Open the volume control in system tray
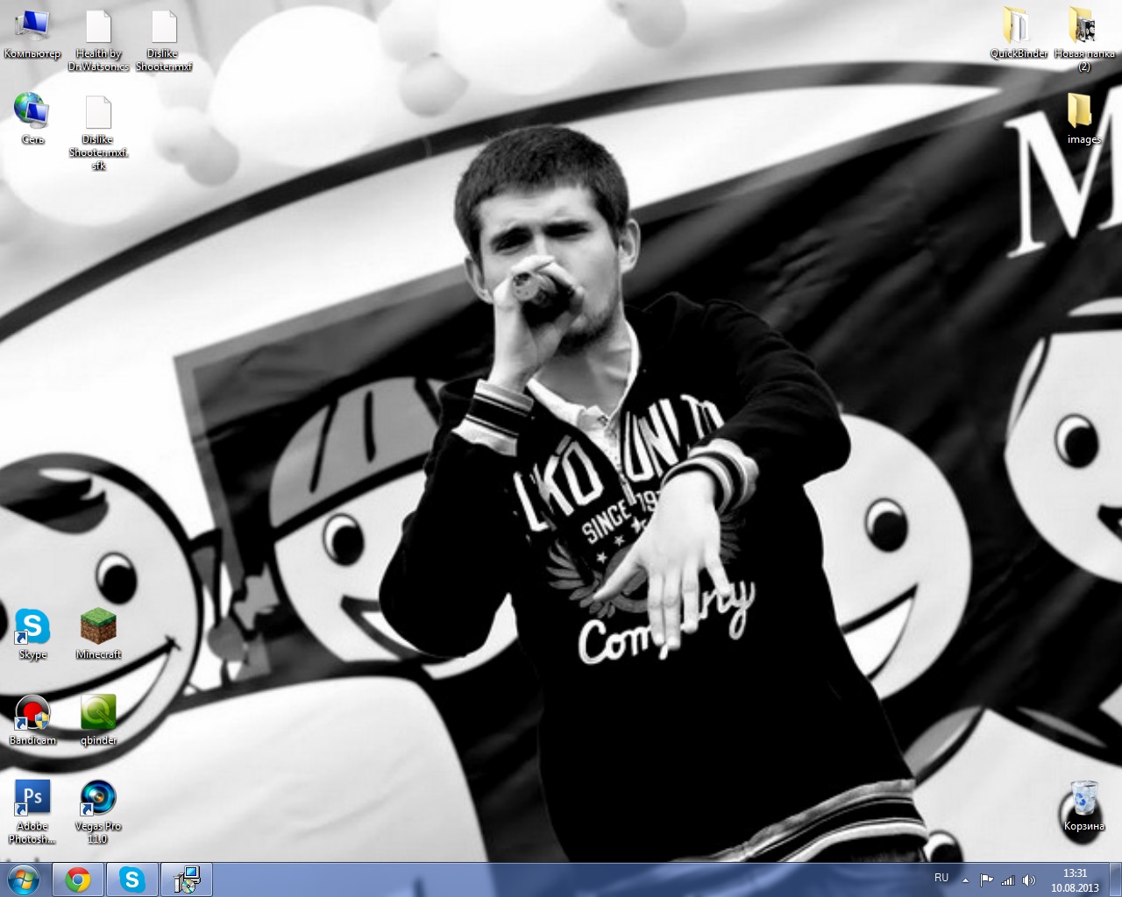Screen dimensions: 1122x897 1027,879
